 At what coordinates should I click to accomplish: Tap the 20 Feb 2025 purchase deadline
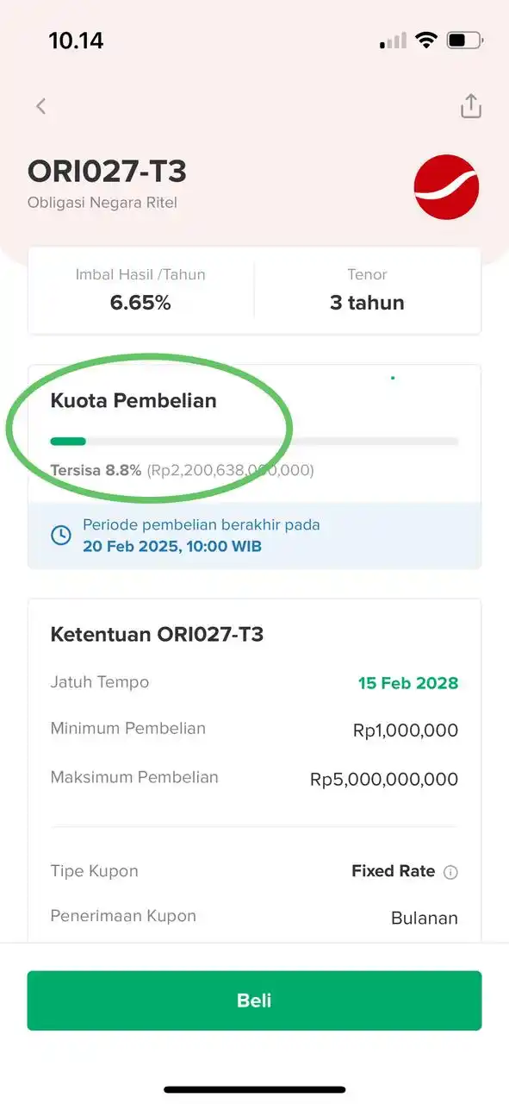pos(172,546)
